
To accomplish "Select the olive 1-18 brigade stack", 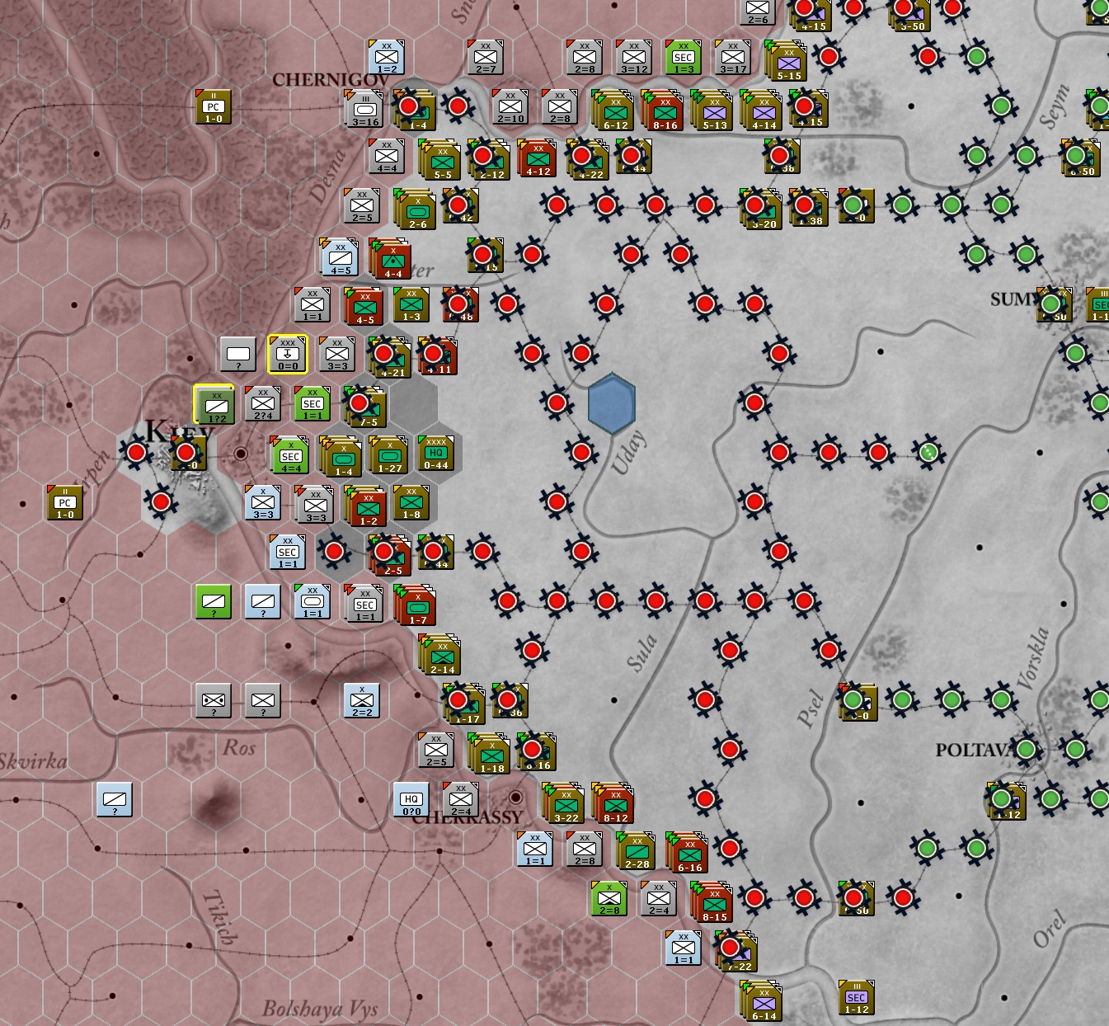I will [x=489, y=753].
